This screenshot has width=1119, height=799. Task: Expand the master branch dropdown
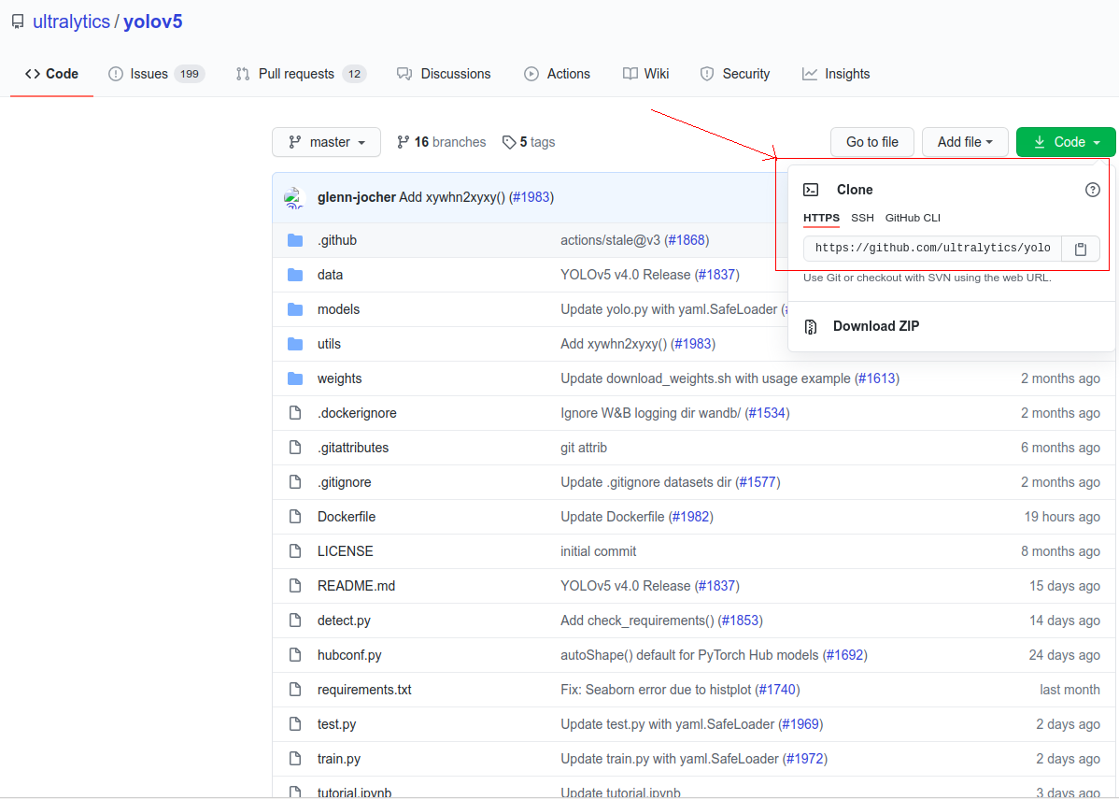point(326,142)
